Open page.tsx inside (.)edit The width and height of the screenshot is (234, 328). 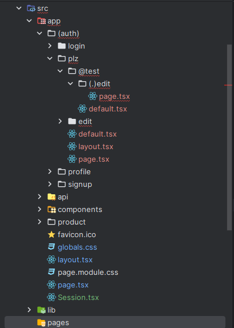114,97
